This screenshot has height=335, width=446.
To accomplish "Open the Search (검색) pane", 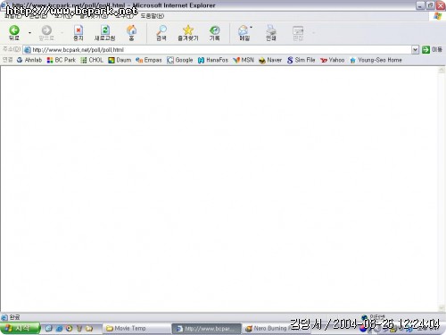I will 161,33.
